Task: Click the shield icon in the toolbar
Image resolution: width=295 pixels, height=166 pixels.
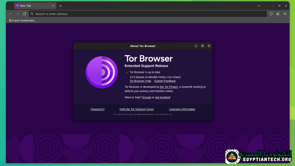Action: click(x=271, y=14)
